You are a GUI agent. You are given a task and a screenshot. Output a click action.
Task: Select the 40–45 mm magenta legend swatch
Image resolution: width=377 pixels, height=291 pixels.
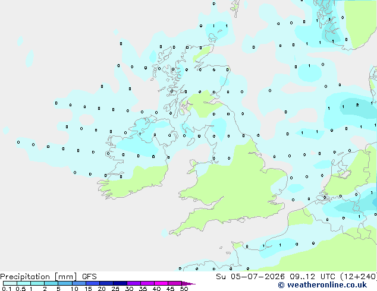(x=161, y=283)
